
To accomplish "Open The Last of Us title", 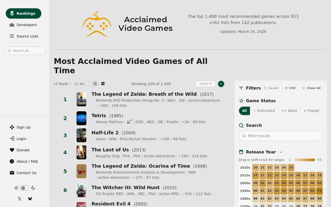I will pos(110,150).
